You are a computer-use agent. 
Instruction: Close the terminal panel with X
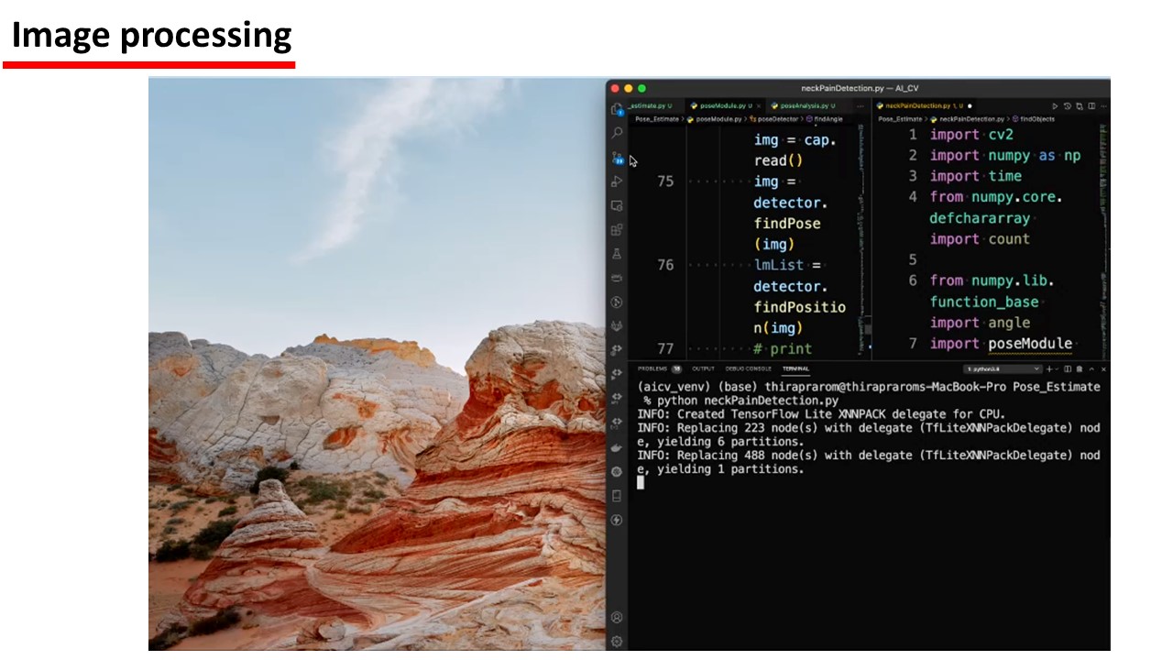pyautogui.click(x=1103, y=368)
